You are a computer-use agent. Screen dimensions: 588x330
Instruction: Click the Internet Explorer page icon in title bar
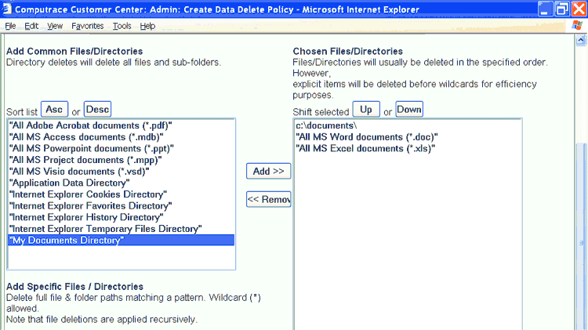[x=7, y=9]
